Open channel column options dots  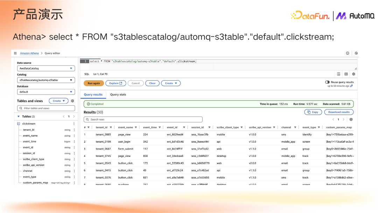(x=74, y=171)
